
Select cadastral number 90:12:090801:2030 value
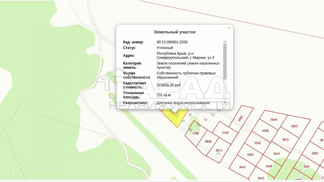pyautogui.click(x=172, y=42)
